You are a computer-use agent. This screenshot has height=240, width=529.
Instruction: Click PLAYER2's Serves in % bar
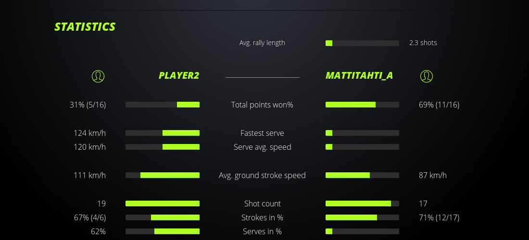[163, 231]
